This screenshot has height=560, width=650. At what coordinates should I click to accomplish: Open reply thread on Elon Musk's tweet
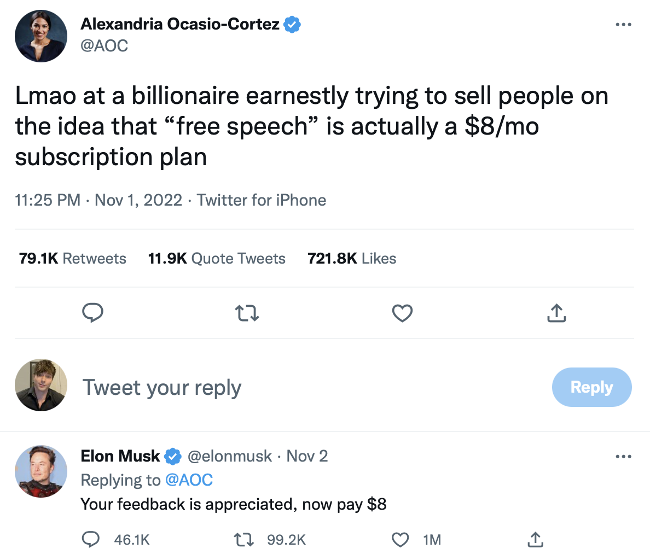point(90,540)
